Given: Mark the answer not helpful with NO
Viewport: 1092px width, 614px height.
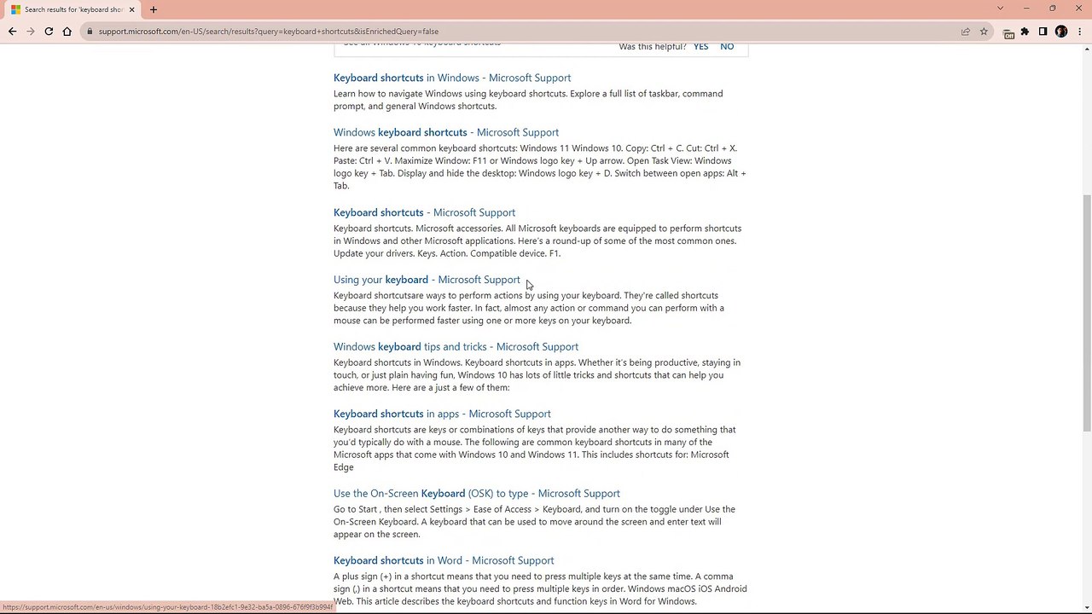Looking at the screenshot, I should pyautogui.click(x=727, y=46).
